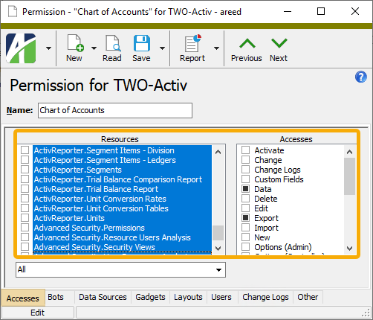Toggle the Import access checkbox
This screenshot has height=320, width=373.
click(245, 228)
